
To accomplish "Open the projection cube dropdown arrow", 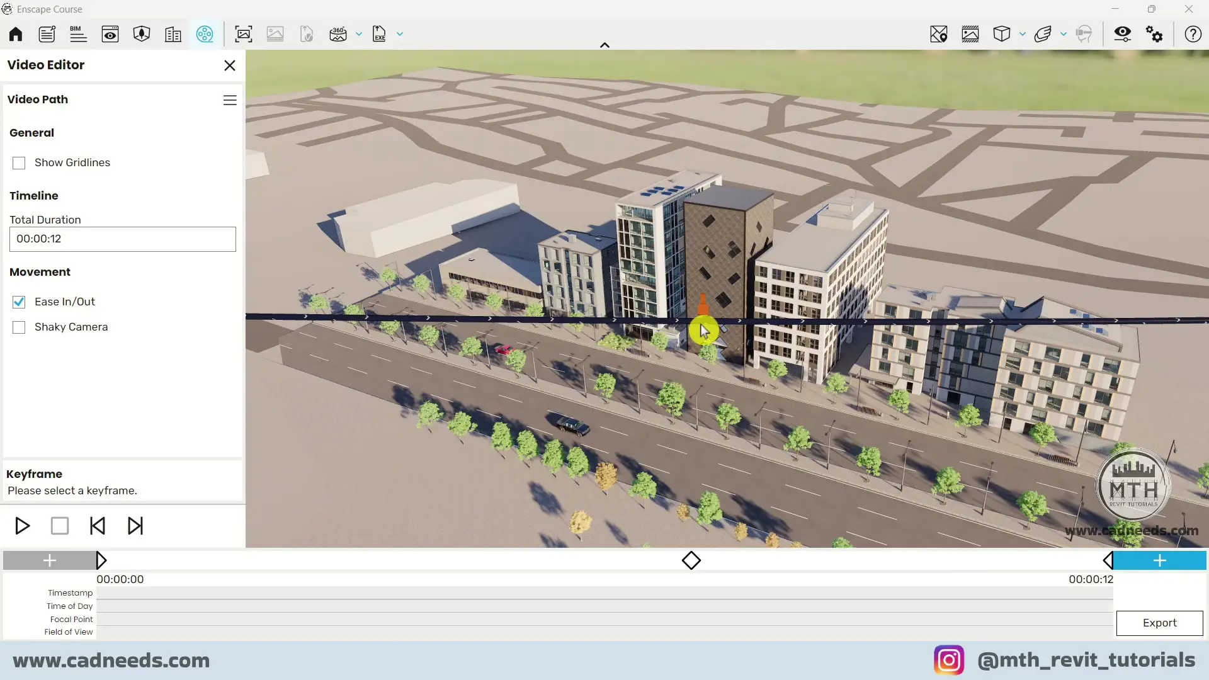I will coord(1023,34).
